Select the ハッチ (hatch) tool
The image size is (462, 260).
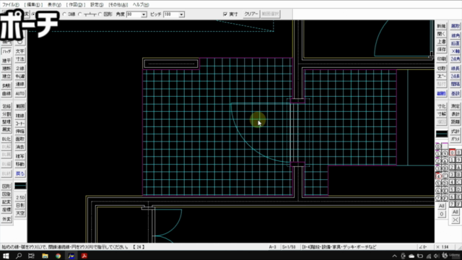pos(6,51)
